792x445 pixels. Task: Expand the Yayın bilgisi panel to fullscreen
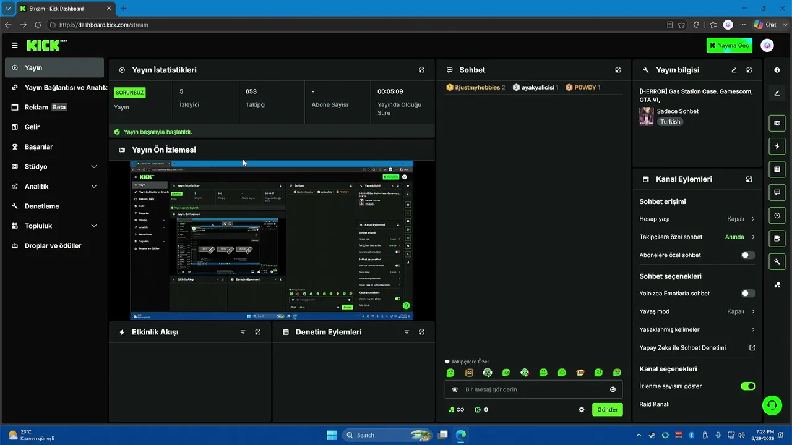tap(749, 70)
